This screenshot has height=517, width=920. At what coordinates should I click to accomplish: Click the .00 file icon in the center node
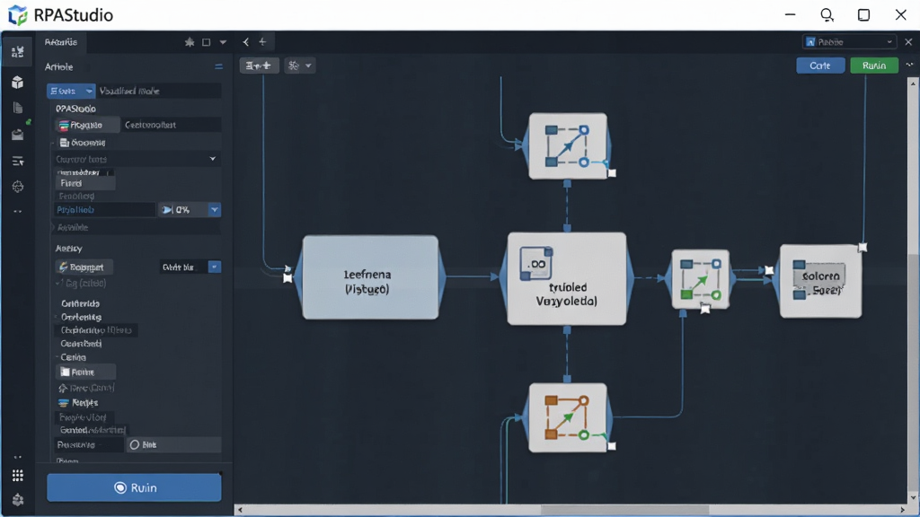[536, 263]
